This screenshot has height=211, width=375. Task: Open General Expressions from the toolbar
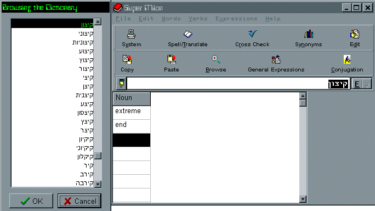click(x=276, y=59)
